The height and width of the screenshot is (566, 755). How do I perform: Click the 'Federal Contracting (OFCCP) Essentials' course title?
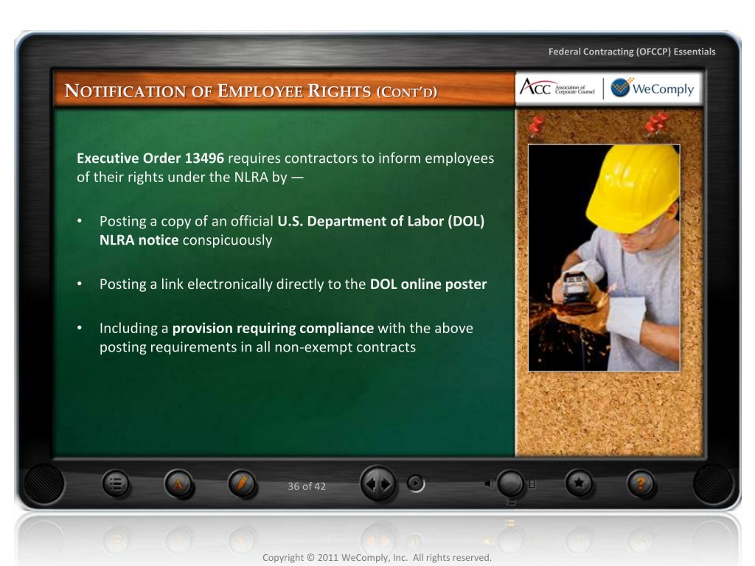click(632, 52)
